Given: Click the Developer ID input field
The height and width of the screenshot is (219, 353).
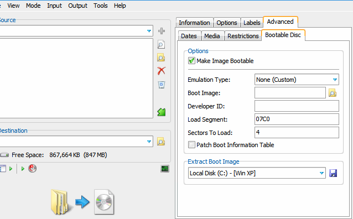Looking at the screenshot, I should (297, 106).
